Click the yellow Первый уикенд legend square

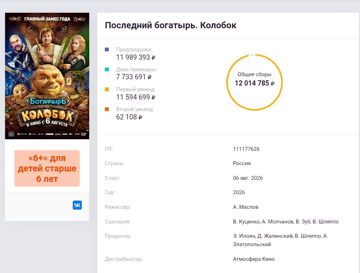[107, 89]
